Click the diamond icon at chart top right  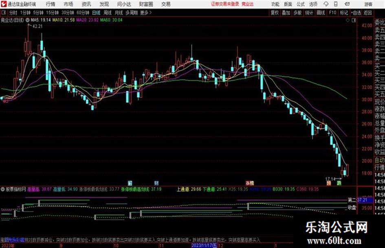[348, 20]
